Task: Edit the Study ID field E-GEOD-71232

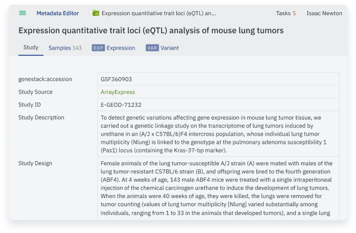Action: pyautogui.click(x=218, y=105)
